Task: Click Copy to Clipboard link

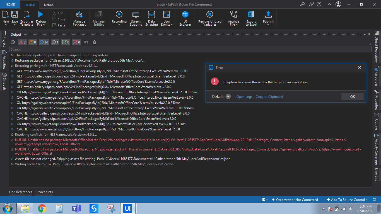Action: click(269, 97)
